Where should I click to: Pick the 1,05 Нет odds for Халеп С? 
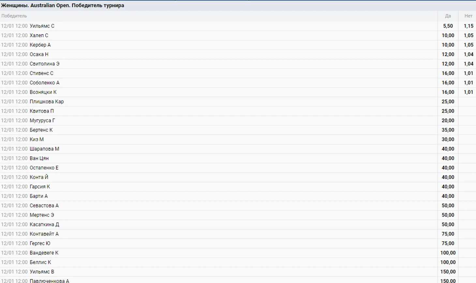coord(469,35)
